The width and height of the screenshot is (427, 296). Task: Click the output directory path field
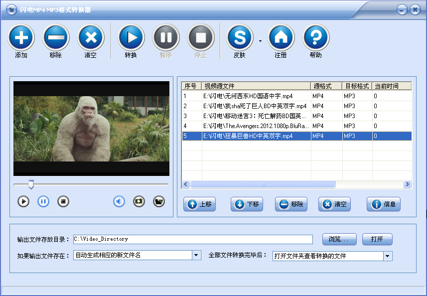(193, 239)
